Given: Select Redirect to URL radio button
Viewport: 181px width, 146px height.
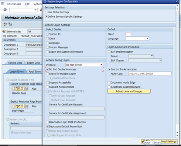Looking at the screenshot, I should pos(8,119).
